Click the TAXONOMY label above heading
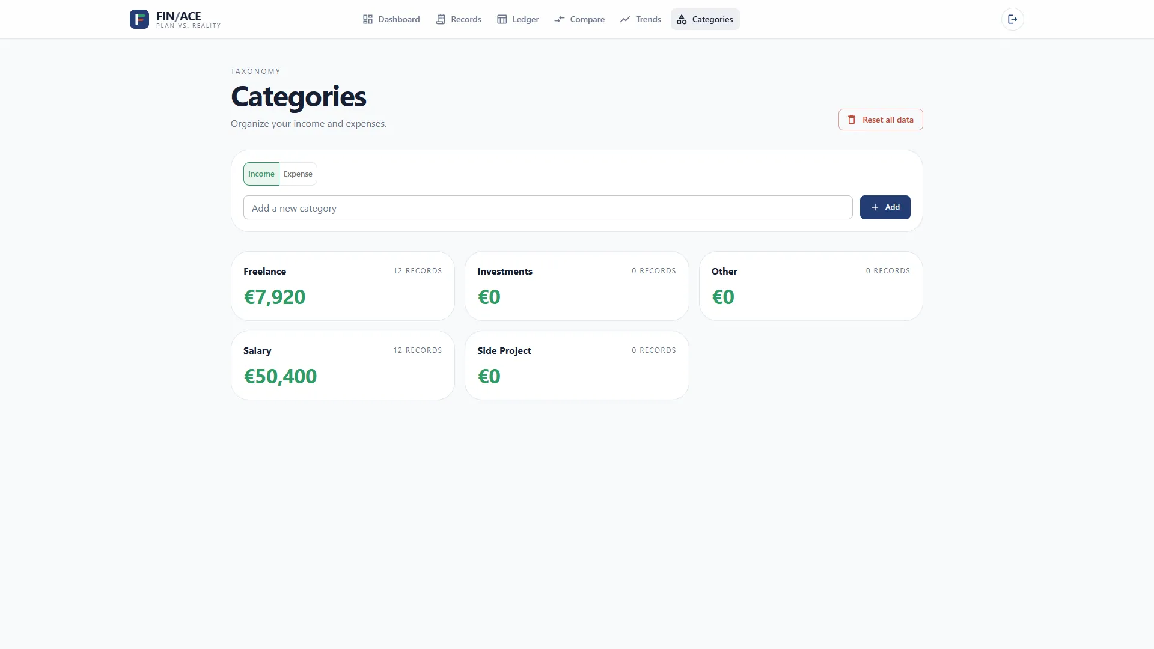Screen dimensions: 1154x649 tap(255, 71)
